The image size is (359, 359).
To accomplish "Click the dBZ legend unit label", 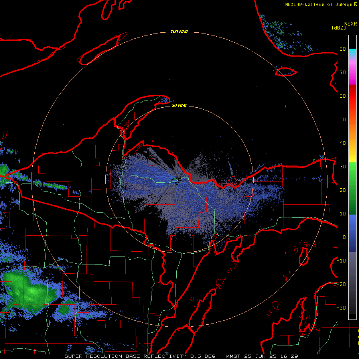I will [339, 28].
